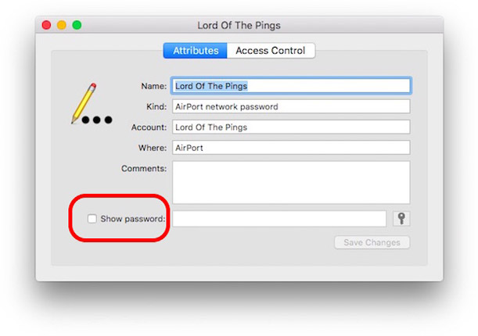The width and height of the screenshot is (478, 336).
Task: Click the Comments label
Action: pos(144,168)
